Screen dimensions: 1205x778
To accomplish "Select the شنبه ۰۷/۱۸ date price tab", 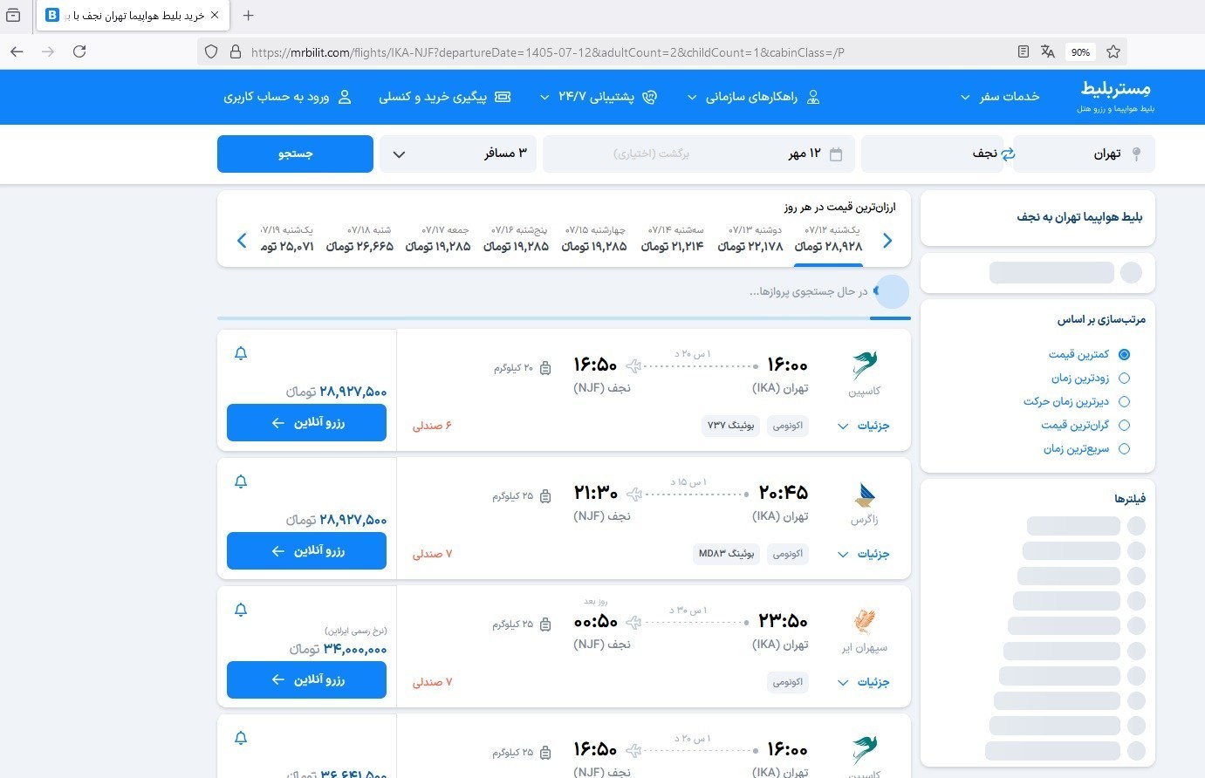I will [x=359, y=239].
